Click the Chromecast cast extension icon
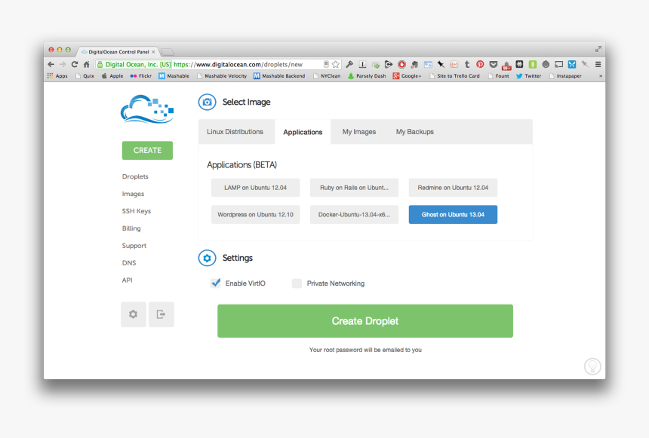The height and width of the screenshot is (438, 649). pos(558,64)
